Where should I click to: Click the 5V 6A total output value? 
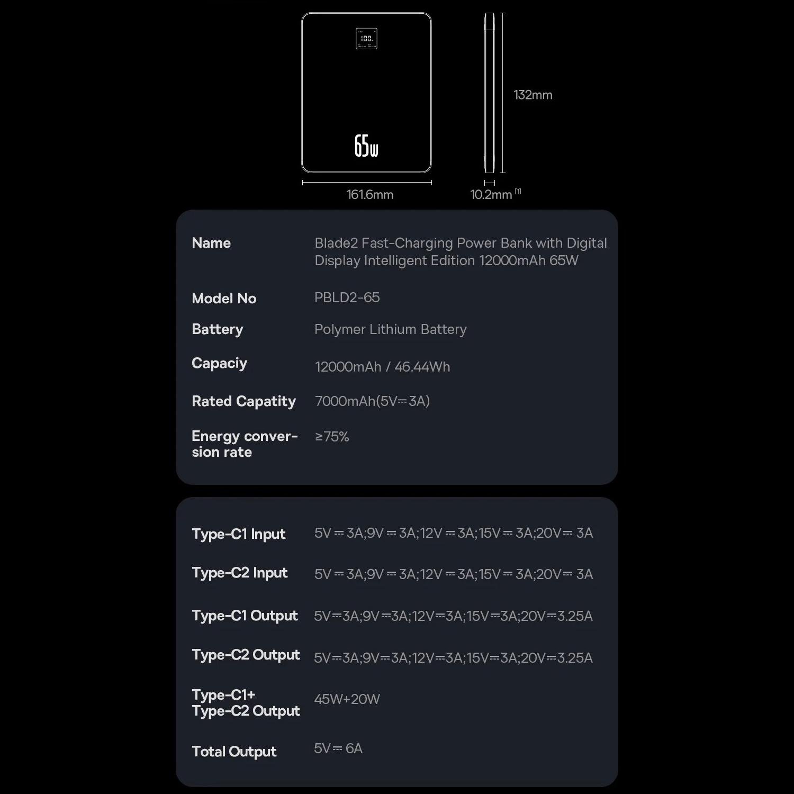(338, 748)
